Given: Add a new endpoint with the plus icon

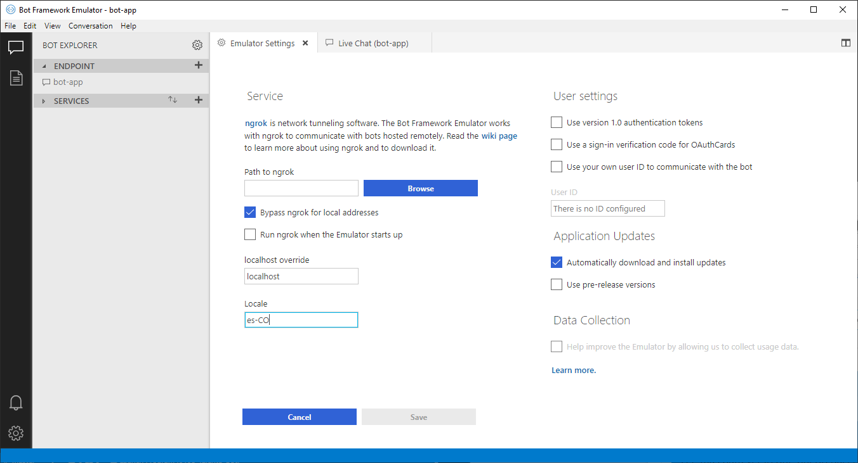Looking at the screenshot, I should pos(198,65).
